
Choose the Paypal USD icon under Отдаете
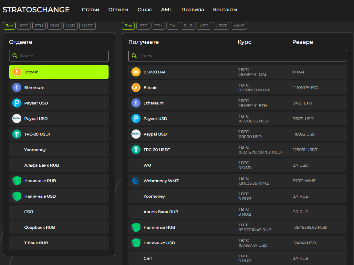[17, 118]
